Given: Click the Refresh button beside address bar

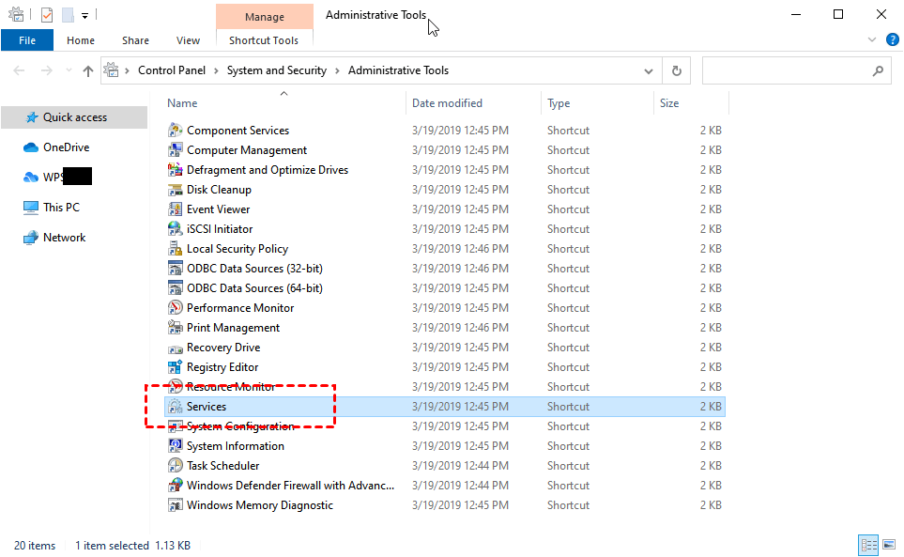Looking at the screenshot, I should coord(676,70).
